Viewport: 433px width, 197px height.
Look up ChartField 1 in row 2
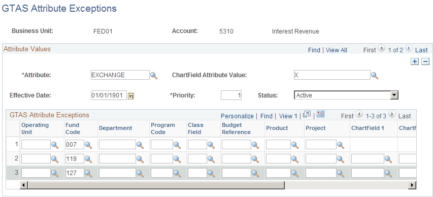388,159
